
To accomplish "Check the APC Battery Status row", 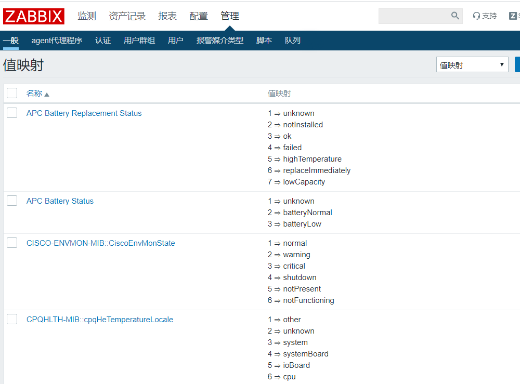I will [x=12, y=201].
